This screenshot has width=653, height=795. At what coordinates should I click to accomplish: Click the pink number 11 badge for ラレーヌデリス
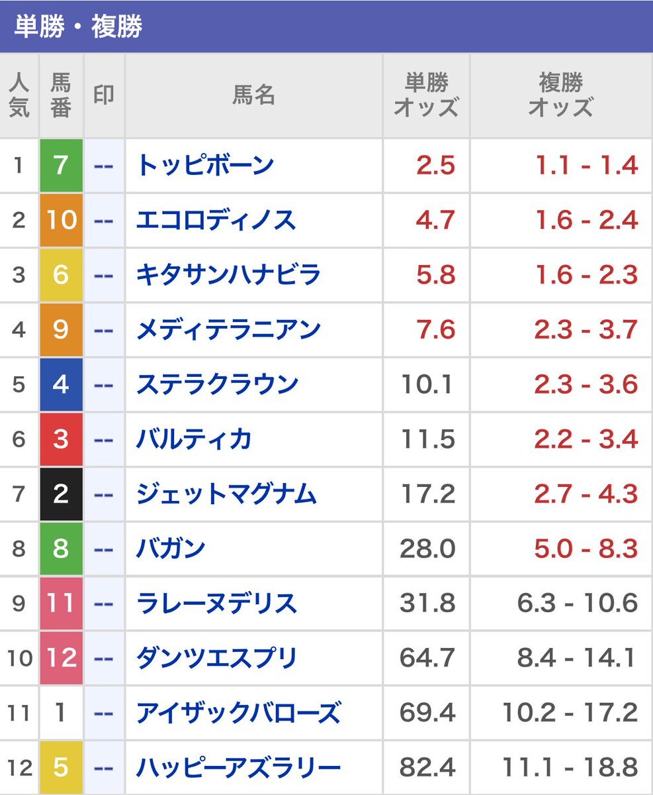click(62, 603)
